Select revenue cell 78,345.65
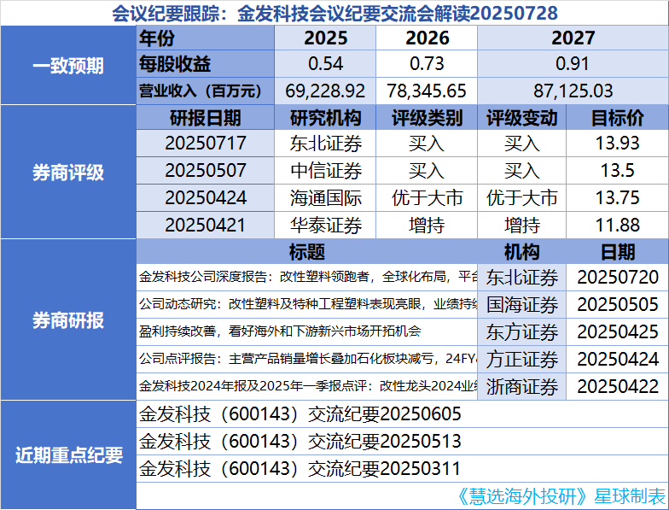 pos(427,91)
